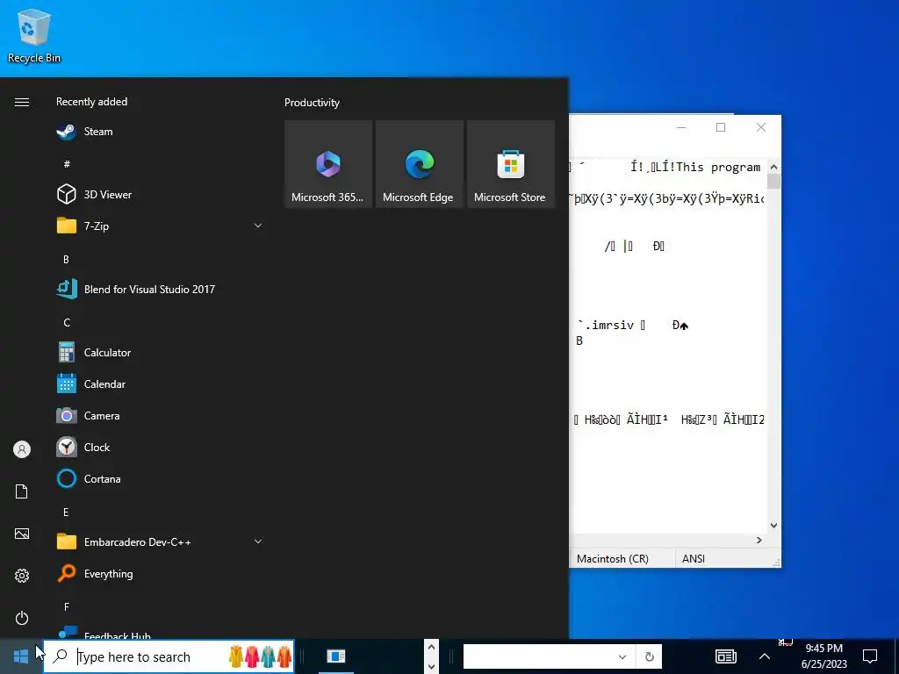Expand the Start menu hamburger navigation
899x674 pixels.
(x=22, y=102)
